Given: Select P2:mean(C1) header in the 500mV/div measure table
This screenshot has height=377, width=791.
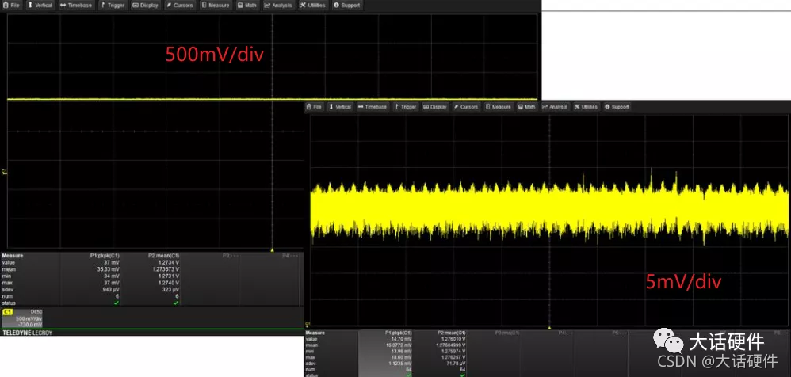Looking at the screenshot, I should click(164, 256).
